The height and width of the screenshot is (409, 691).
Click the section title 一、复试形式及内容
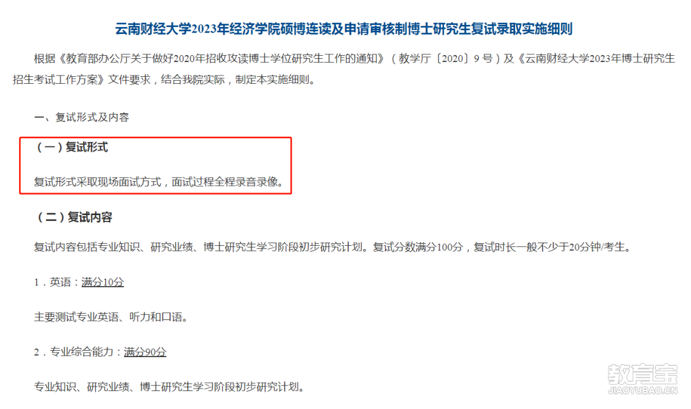pyautogui.click(x=81, y=117)
